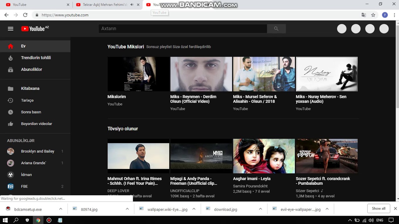Close the Tekrar Aşk tab
The height and width of the screenshot is (224, 399).
pyautogui.click(x=138, y=5)
